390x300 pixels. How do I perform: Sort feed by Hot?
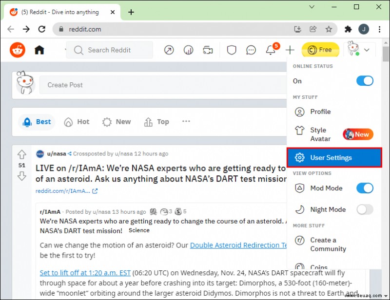77,122
